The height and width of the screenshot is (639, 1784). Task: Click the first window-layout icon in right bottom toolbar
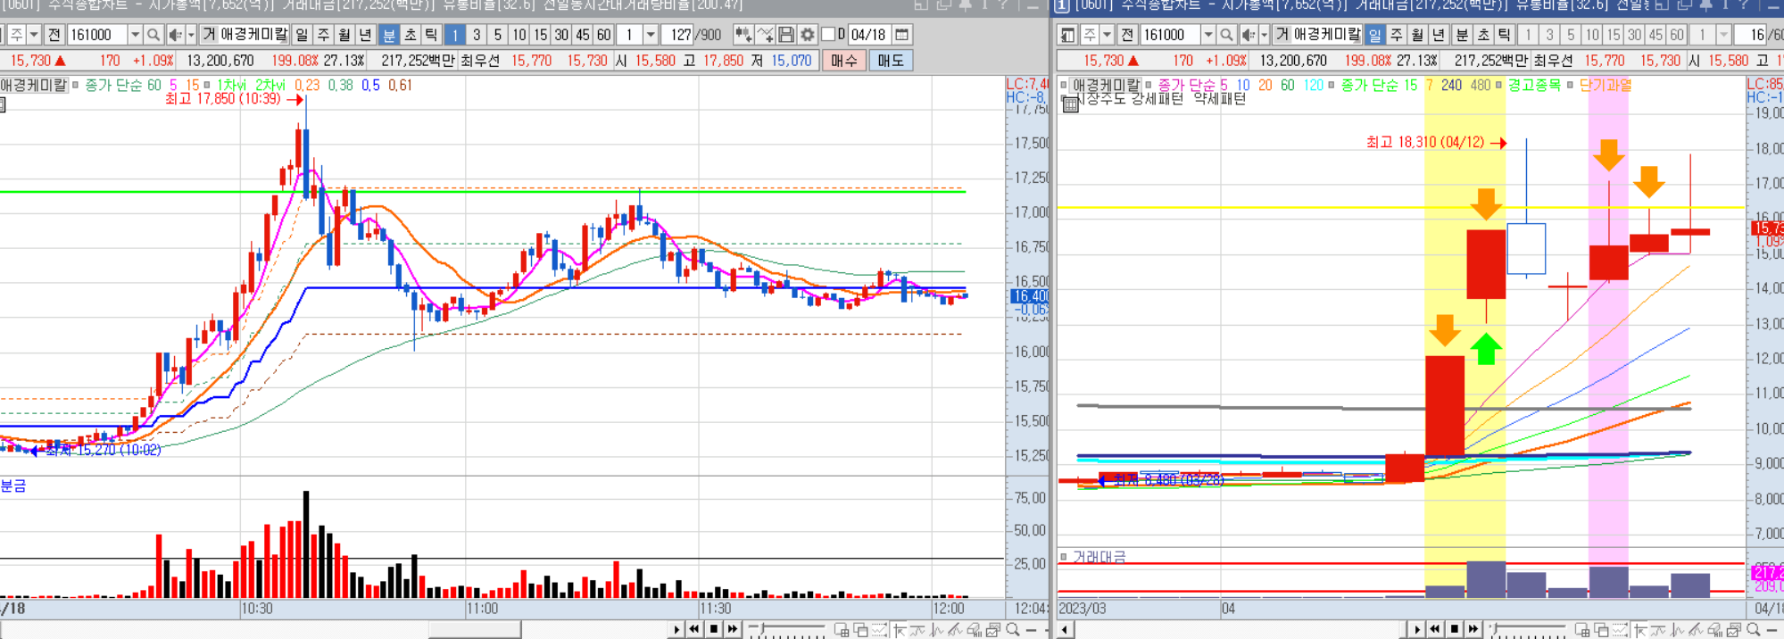coord(1582,630)
